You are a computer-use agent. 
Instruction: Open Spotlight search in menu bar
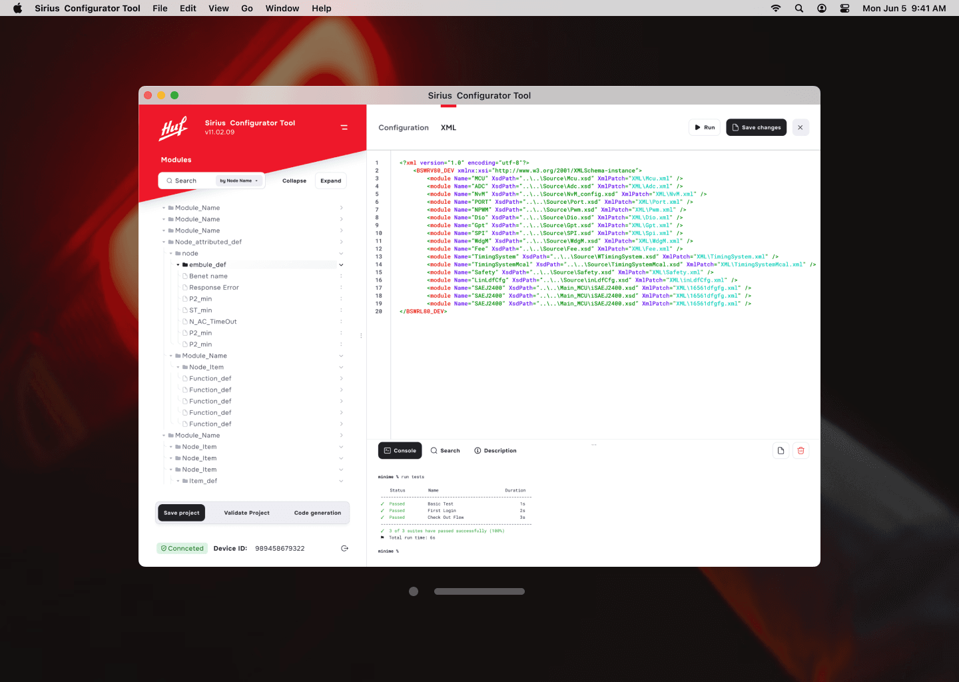(799, 8)
